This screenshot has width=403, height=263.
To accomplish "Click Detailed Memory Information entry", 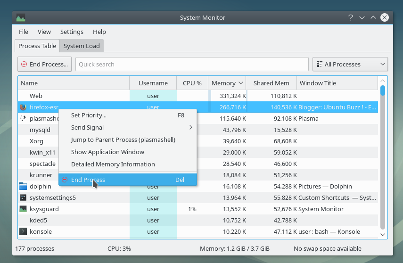I will point(113,164).
